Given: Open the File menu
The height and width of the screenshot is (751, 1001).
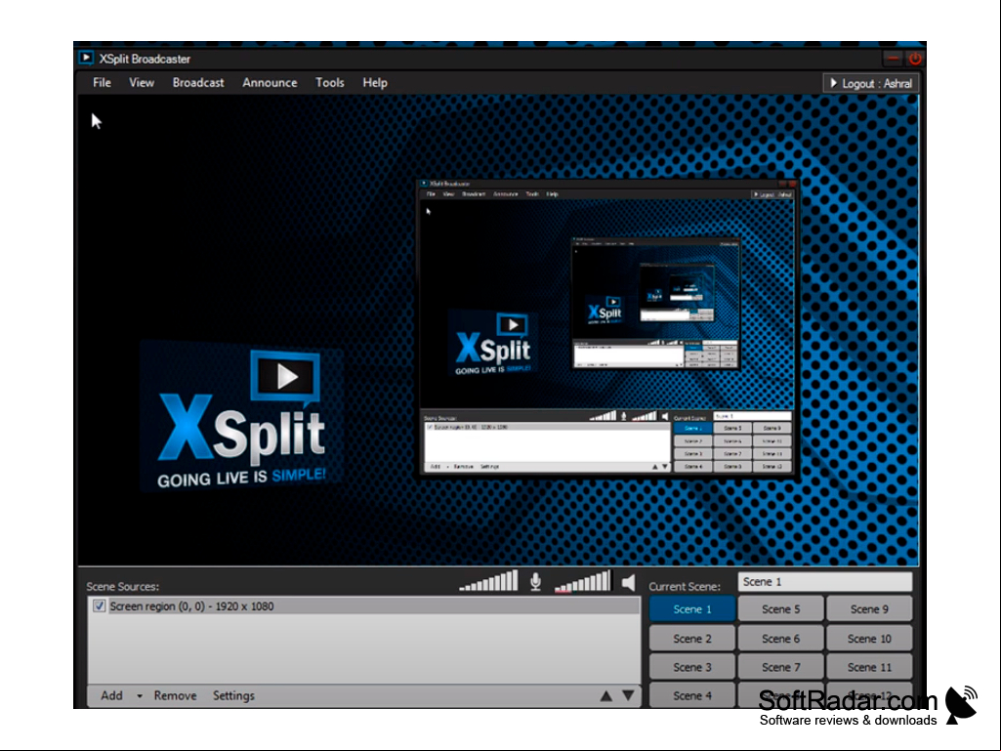Looking at the screenshot, I should [102, 83].
